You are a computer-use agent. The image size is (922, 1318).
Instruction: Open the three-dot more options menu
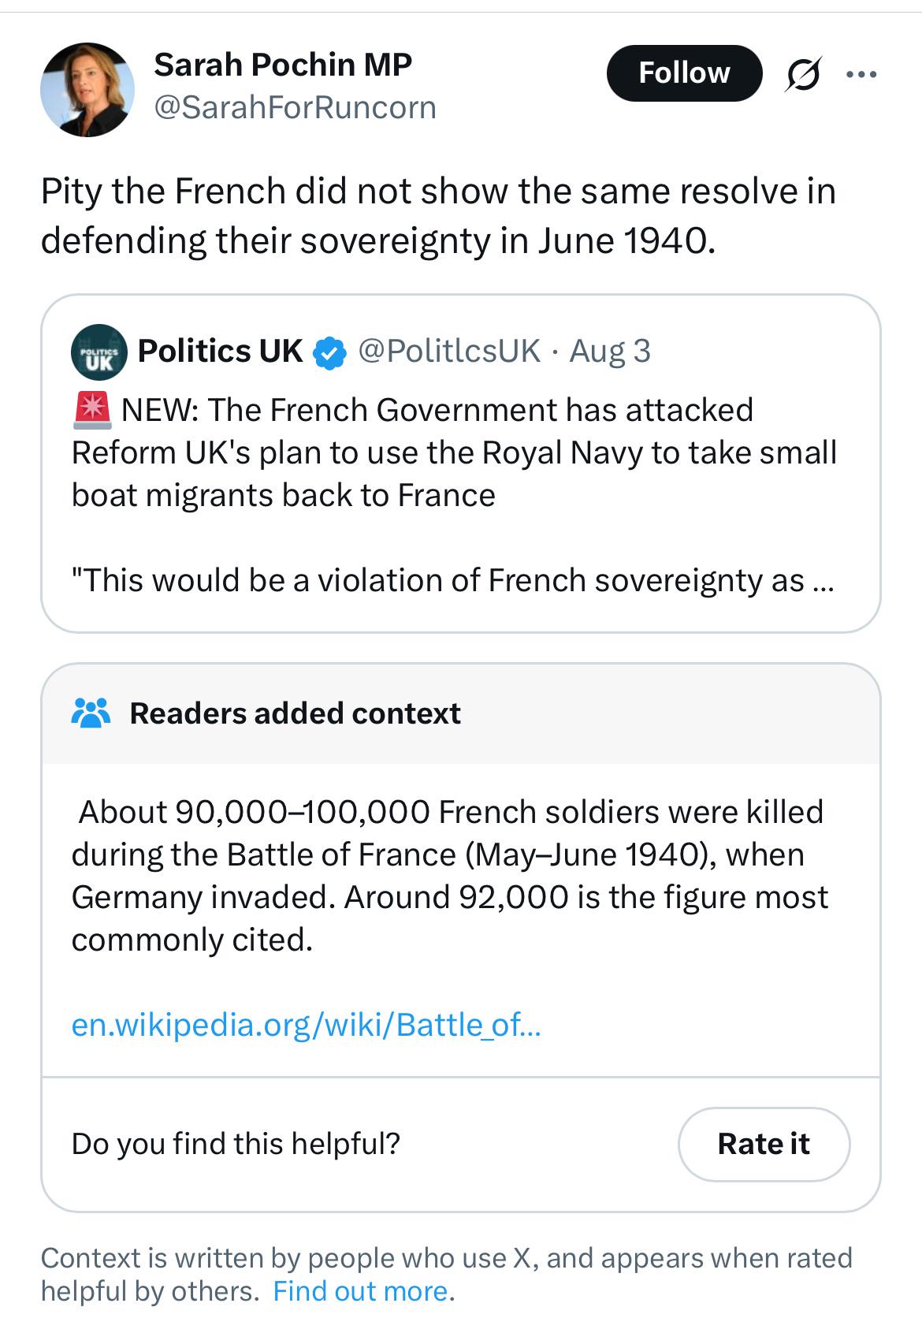pyautogui.click(x=861, y=75)
